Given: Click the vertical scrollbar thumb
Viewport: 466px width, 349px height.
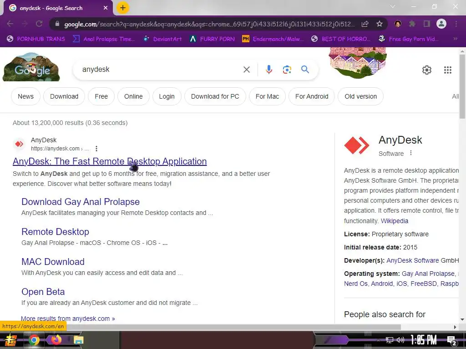Looking at the screenshot, I should 462,86.
